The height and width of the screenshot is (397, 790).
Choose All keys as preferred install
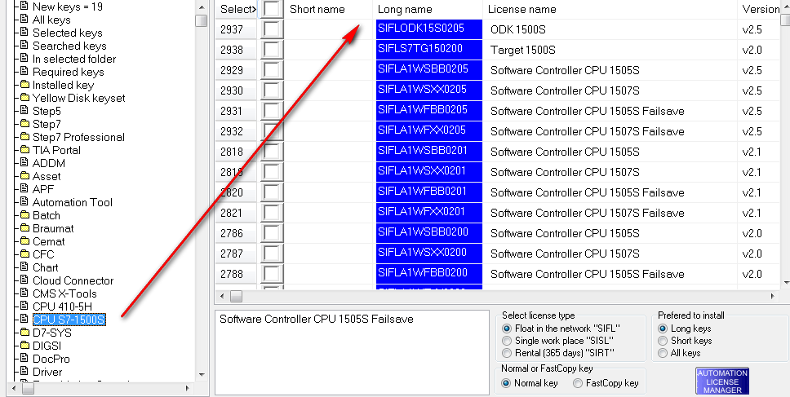pos(663,353)
